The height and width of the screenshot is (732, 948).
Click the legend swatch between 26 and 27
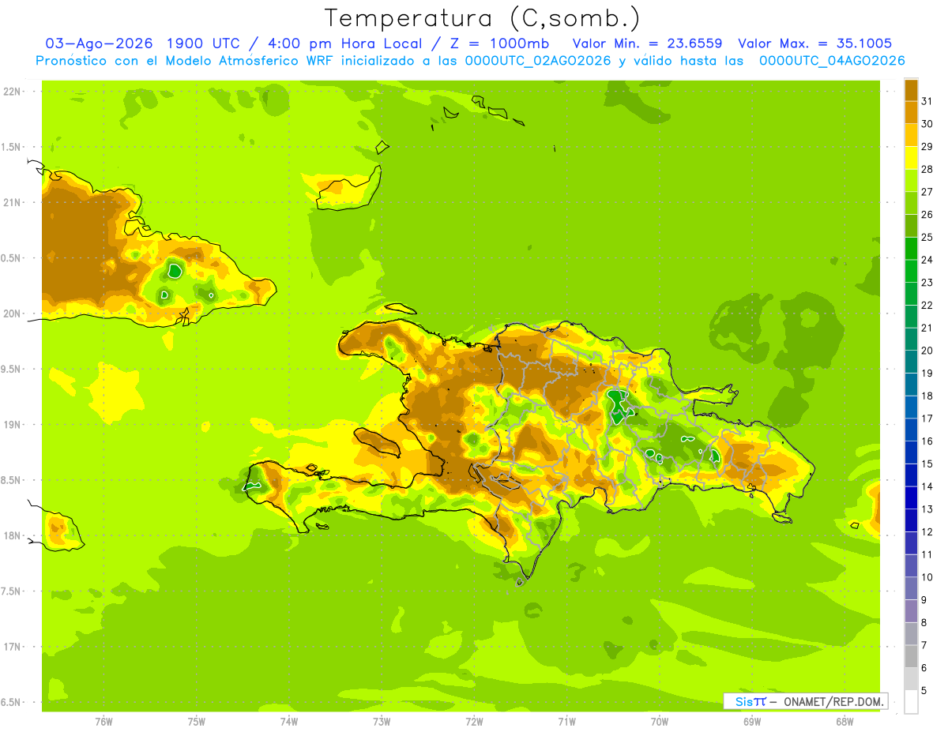tap(911, 203)
